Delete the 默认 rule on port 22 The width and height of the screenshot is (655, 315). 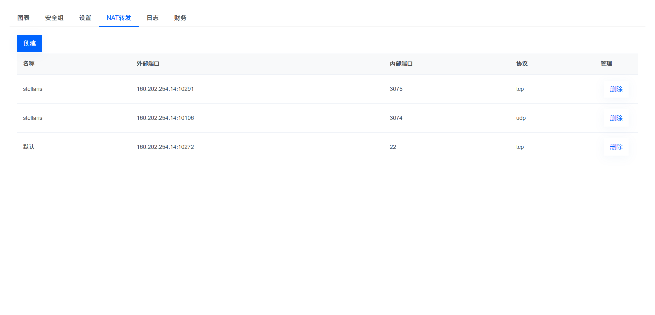[x=616, y=147]
